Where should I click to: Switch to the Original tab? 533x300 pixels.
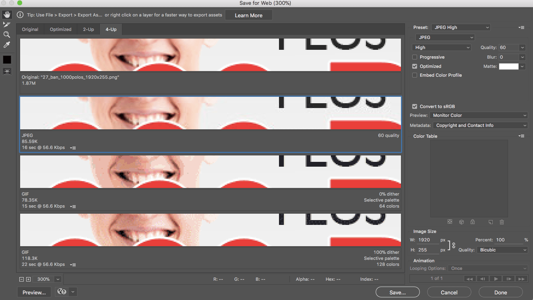tap(30, 29)
